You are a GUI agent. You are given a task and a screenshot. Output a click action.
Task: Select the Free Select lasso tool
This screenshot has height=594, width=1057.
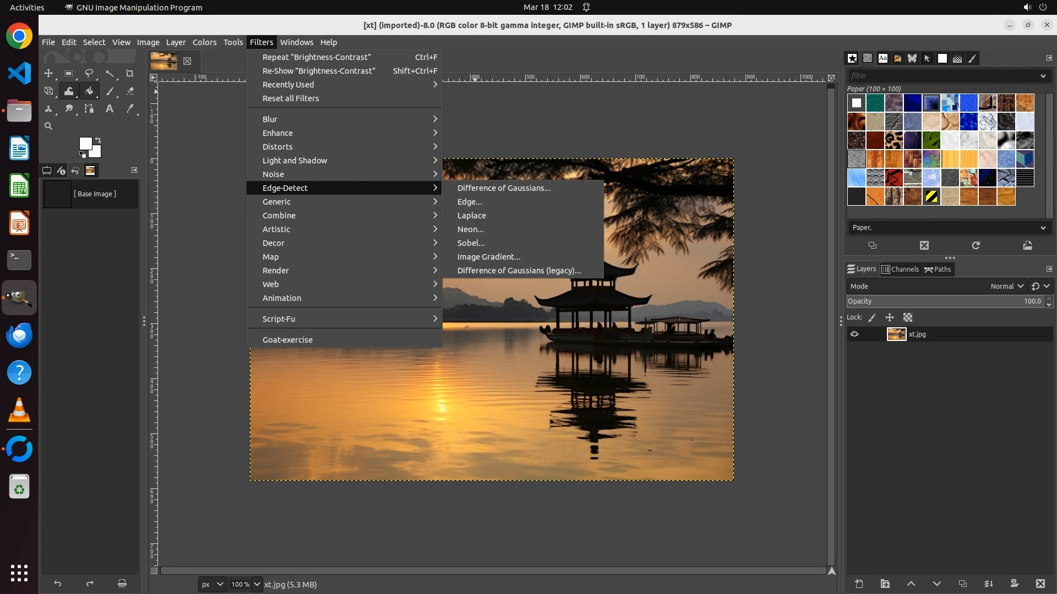tap(89, 74)
